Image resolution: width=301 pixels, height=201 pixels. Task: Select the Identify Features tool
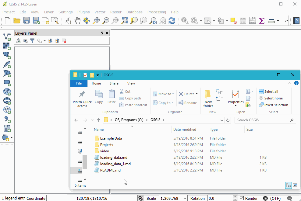[x=185, y=20]
